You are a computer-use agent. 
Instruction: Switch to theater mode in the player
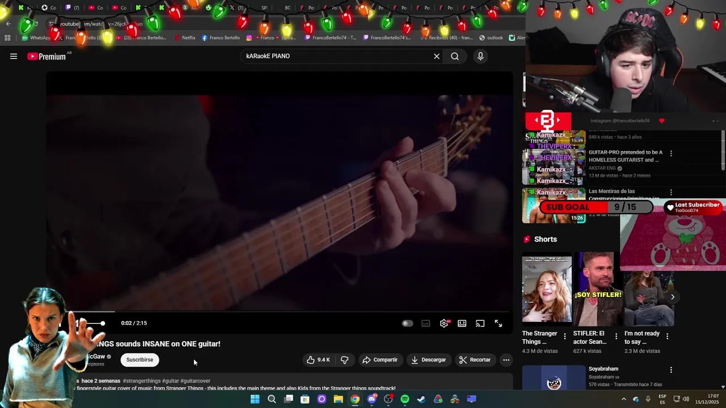pyautogui.click(x=462, y=323)
